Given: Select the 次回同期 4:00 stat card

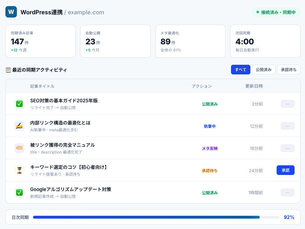Looking at the screenshot, I should 265,41.
